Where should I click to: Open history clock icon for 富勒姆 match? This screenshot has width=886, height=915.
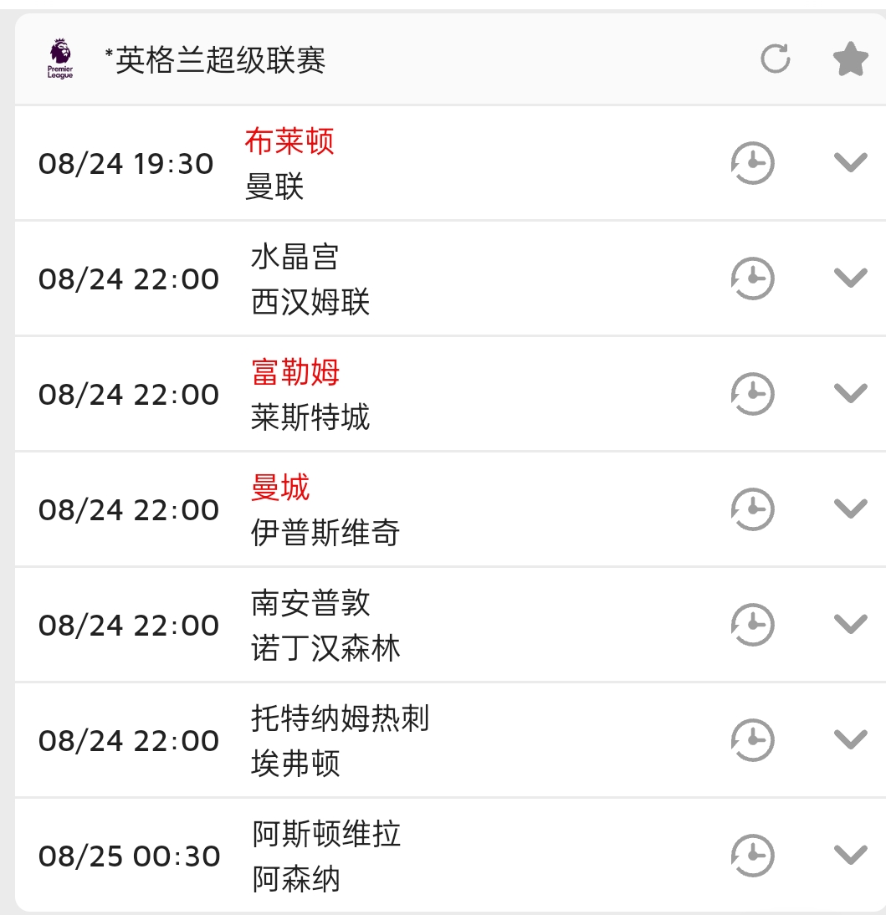753,394
